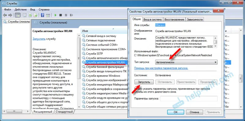Click the Продолжить button
245x121 pixels.
208,82
